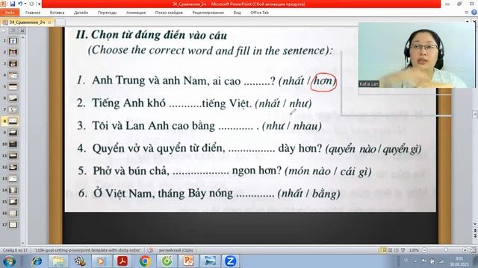The image size is (478, 268).
Task: Select slide 7 thumbnail
Action: tap(13, 109)
